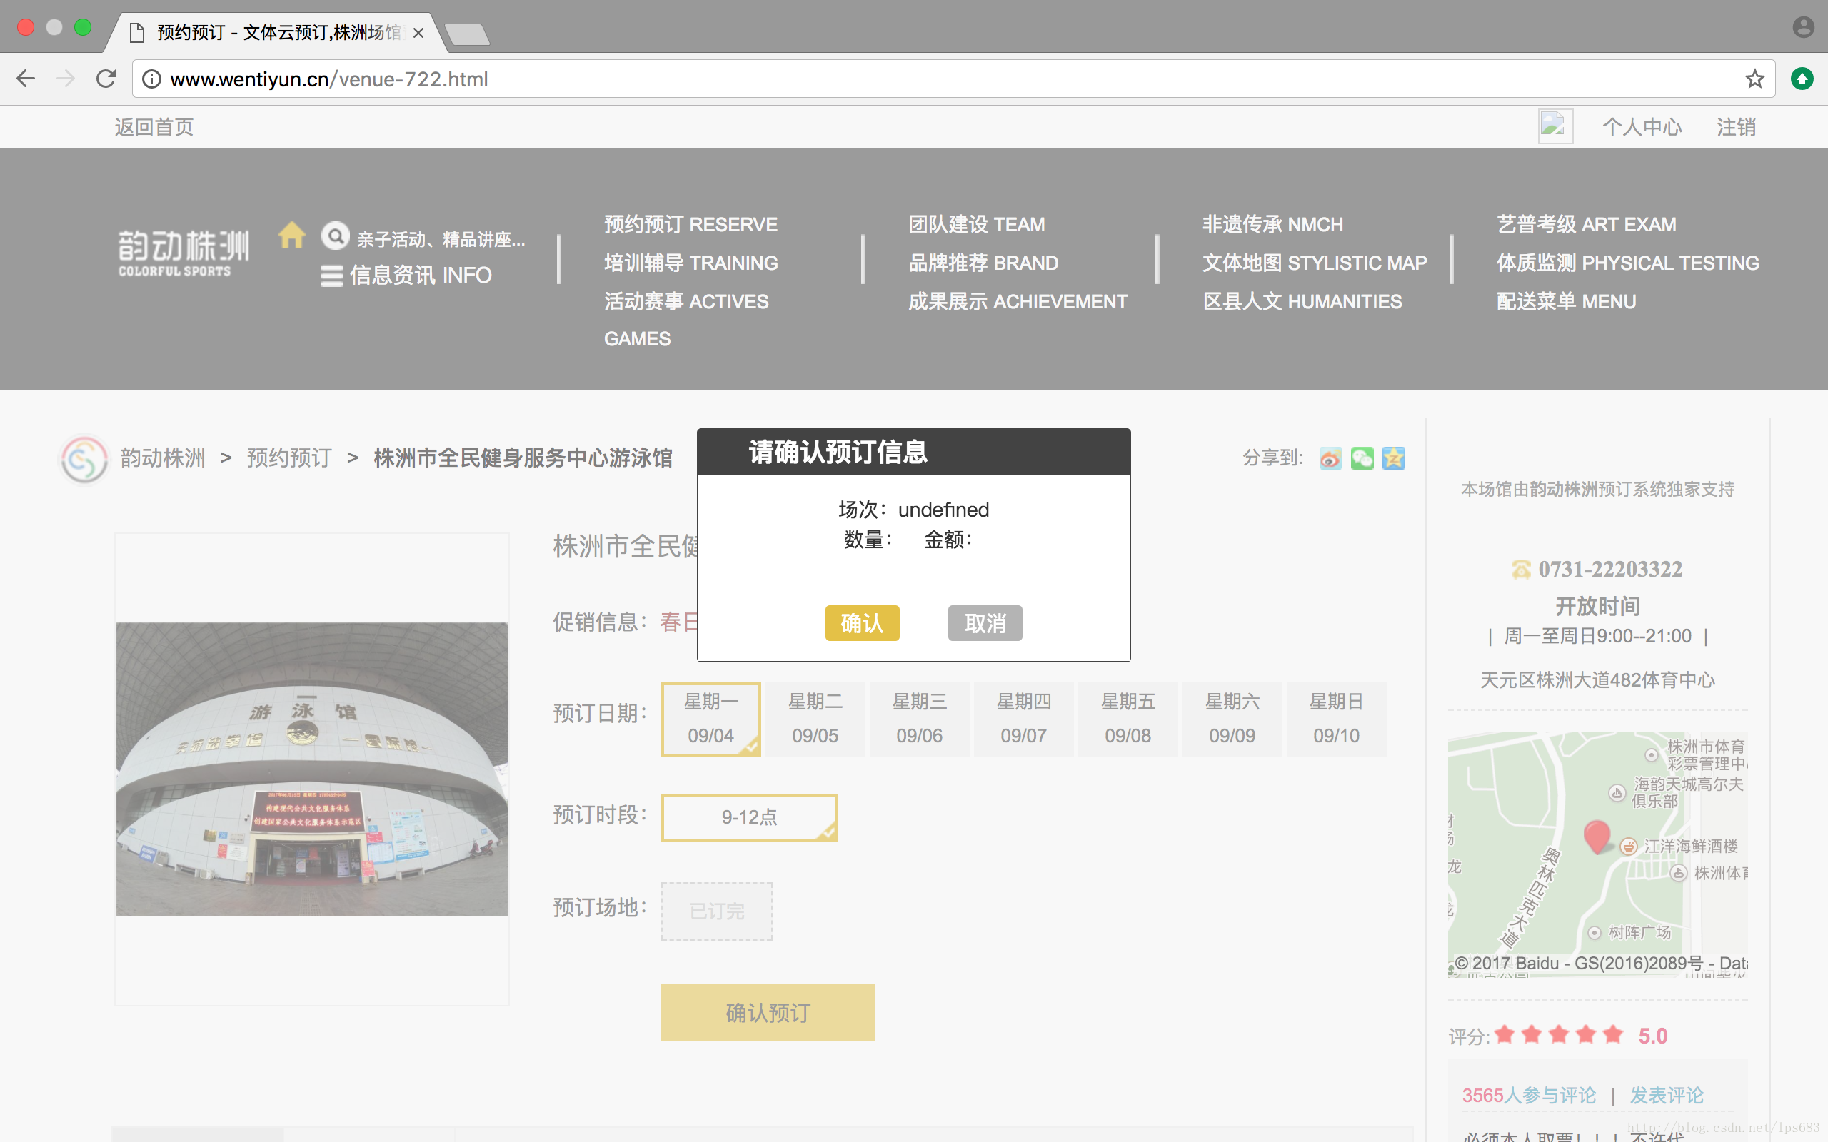Click 返回首页 link
1828x1142 pixels.
pyautogui.click(x=154, y=127)
